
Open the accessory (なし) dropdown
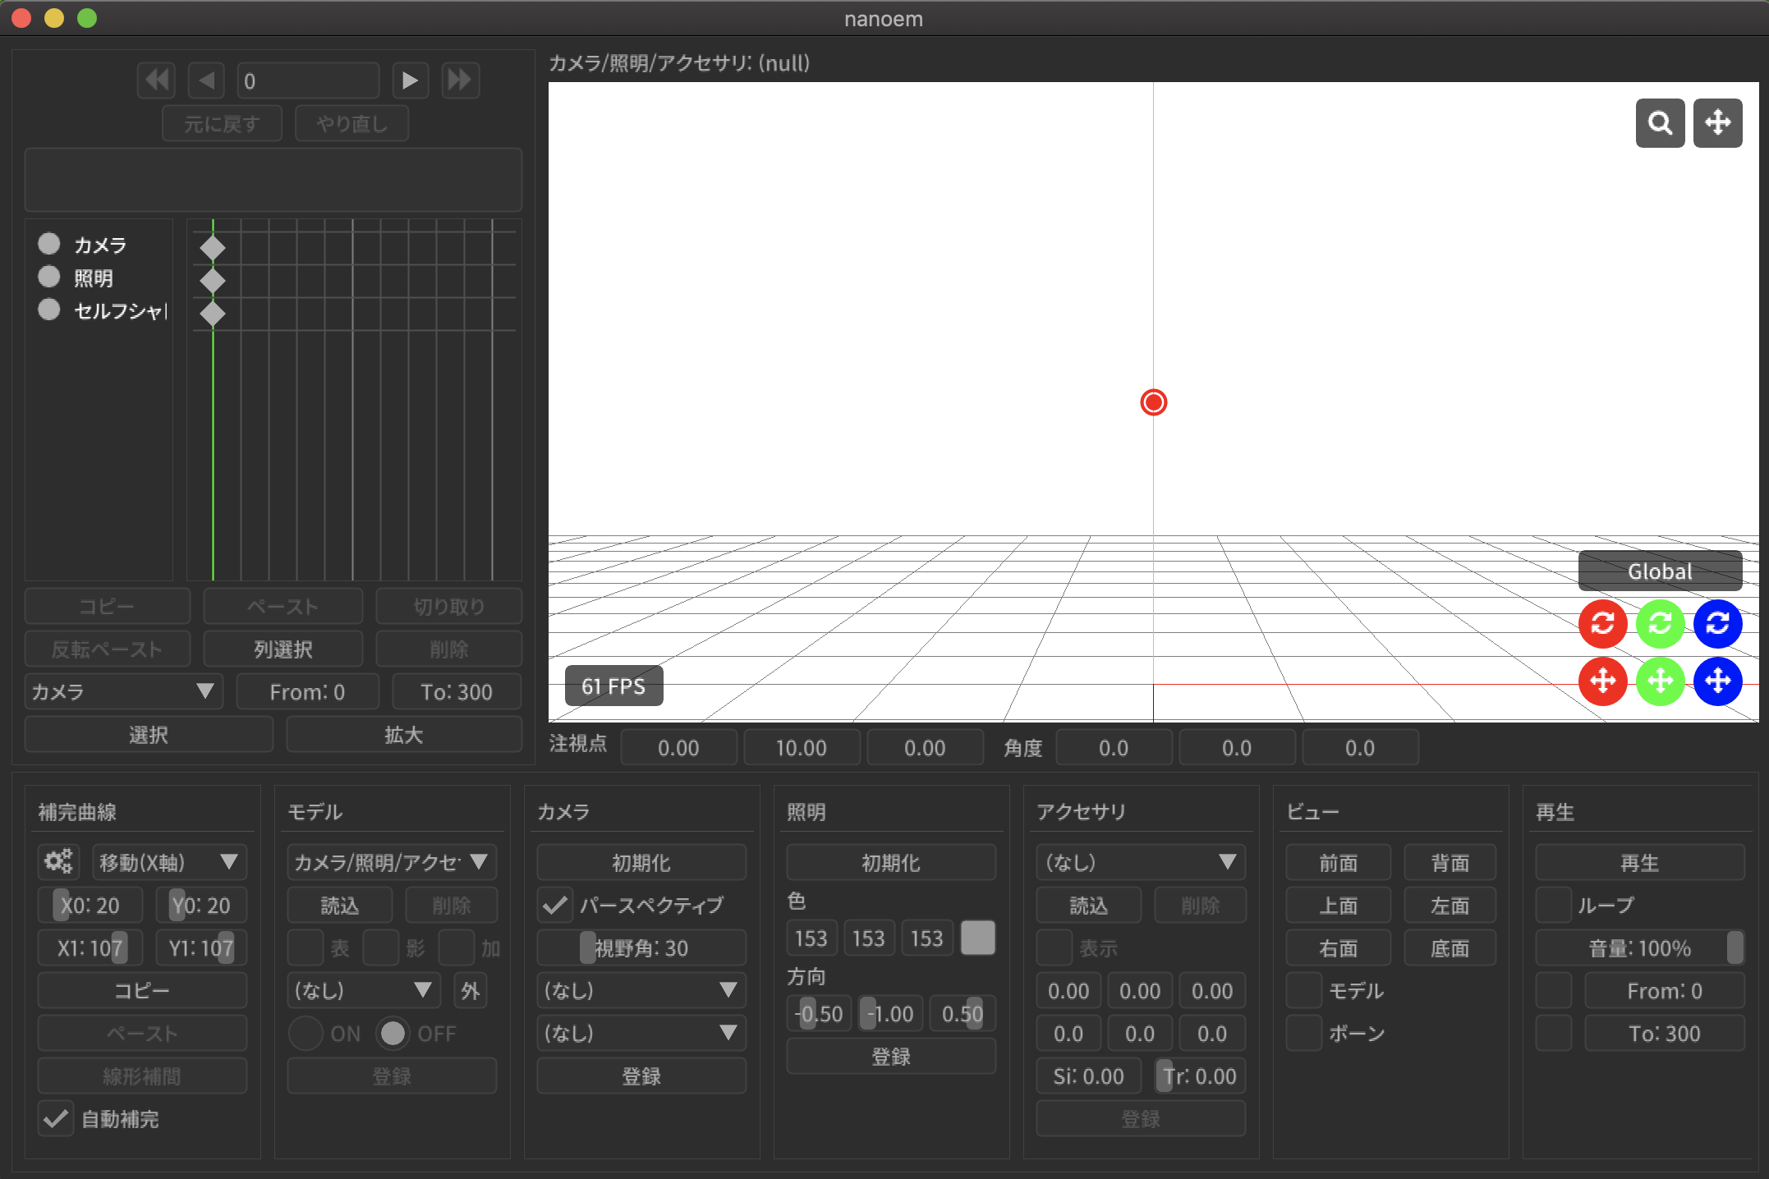click(1141, 862)
